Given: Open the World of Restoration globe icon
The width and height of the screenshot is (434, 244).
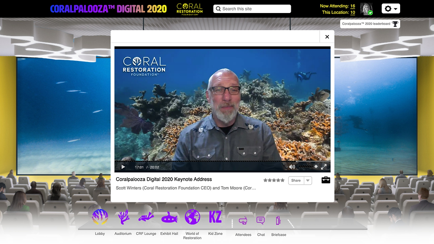Looking at the screenshot, I should 192,217.
